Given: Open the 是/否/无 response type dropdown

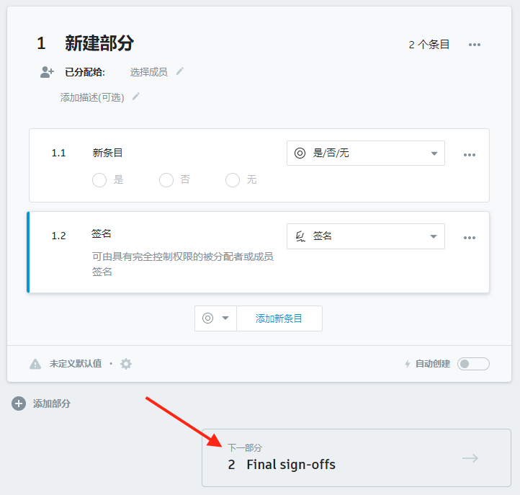Looking at the screenshot, I should coord(365,153).
